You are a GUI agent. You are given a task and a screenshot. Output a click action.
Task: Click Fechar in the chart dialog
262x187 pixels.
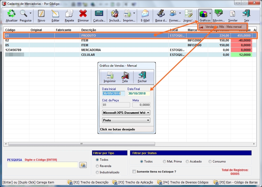(x=142, y=77)
